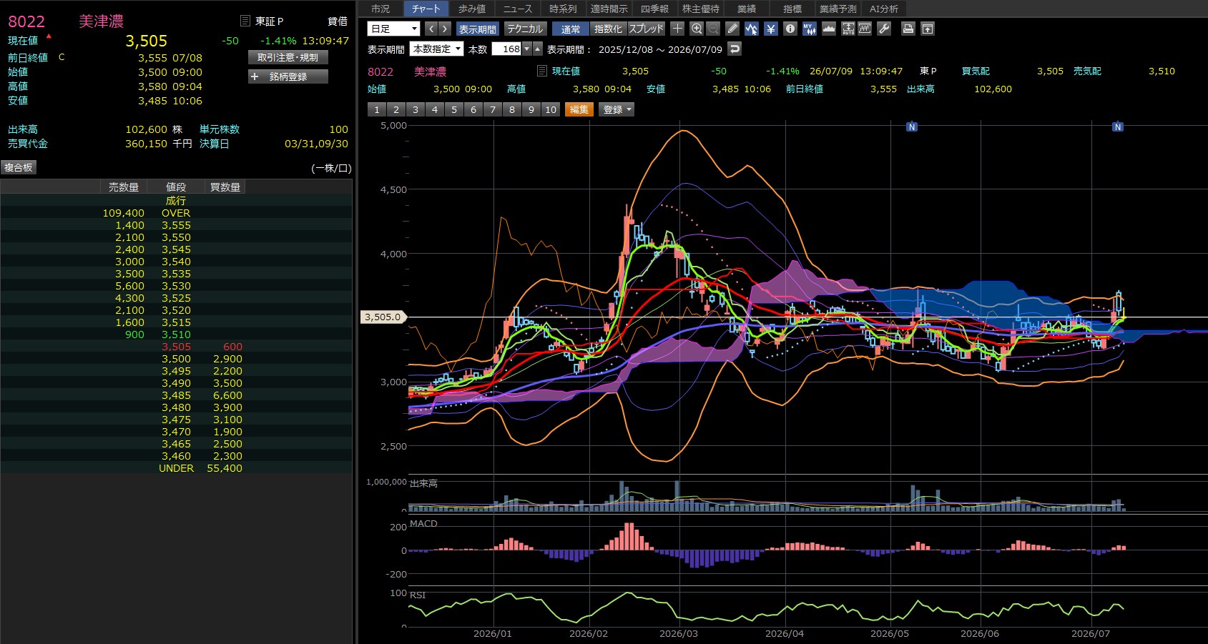1208x644 pixels.
Task: Reset display period with return arrow icon
Action: [735, 49]
